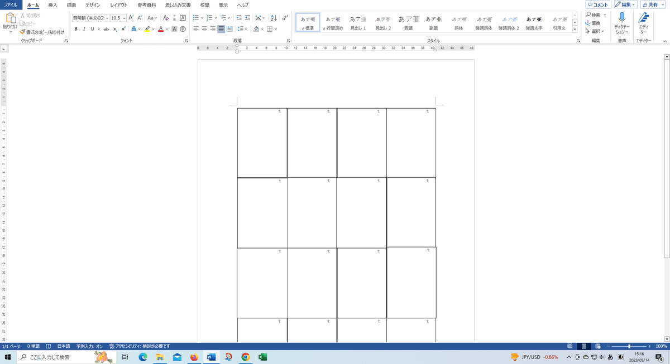The height and width of the screenshot is (364, 670).
Task: Apply the yellow text highlight color
Action: pyautogui.click(x=147, y=28)
